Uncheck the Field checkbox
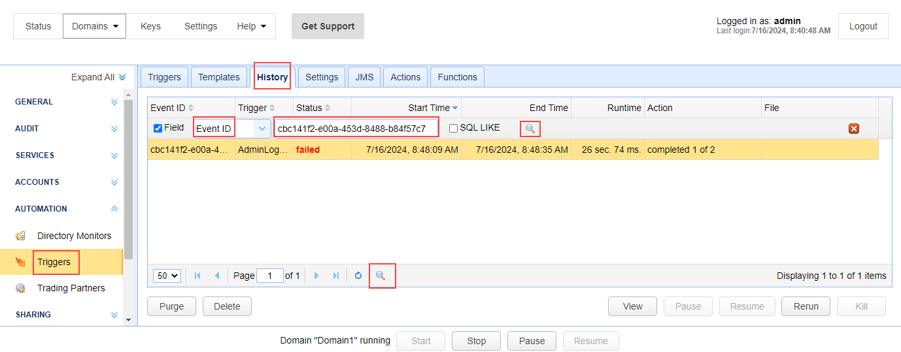Screen dimensions: 901x352 158,128
